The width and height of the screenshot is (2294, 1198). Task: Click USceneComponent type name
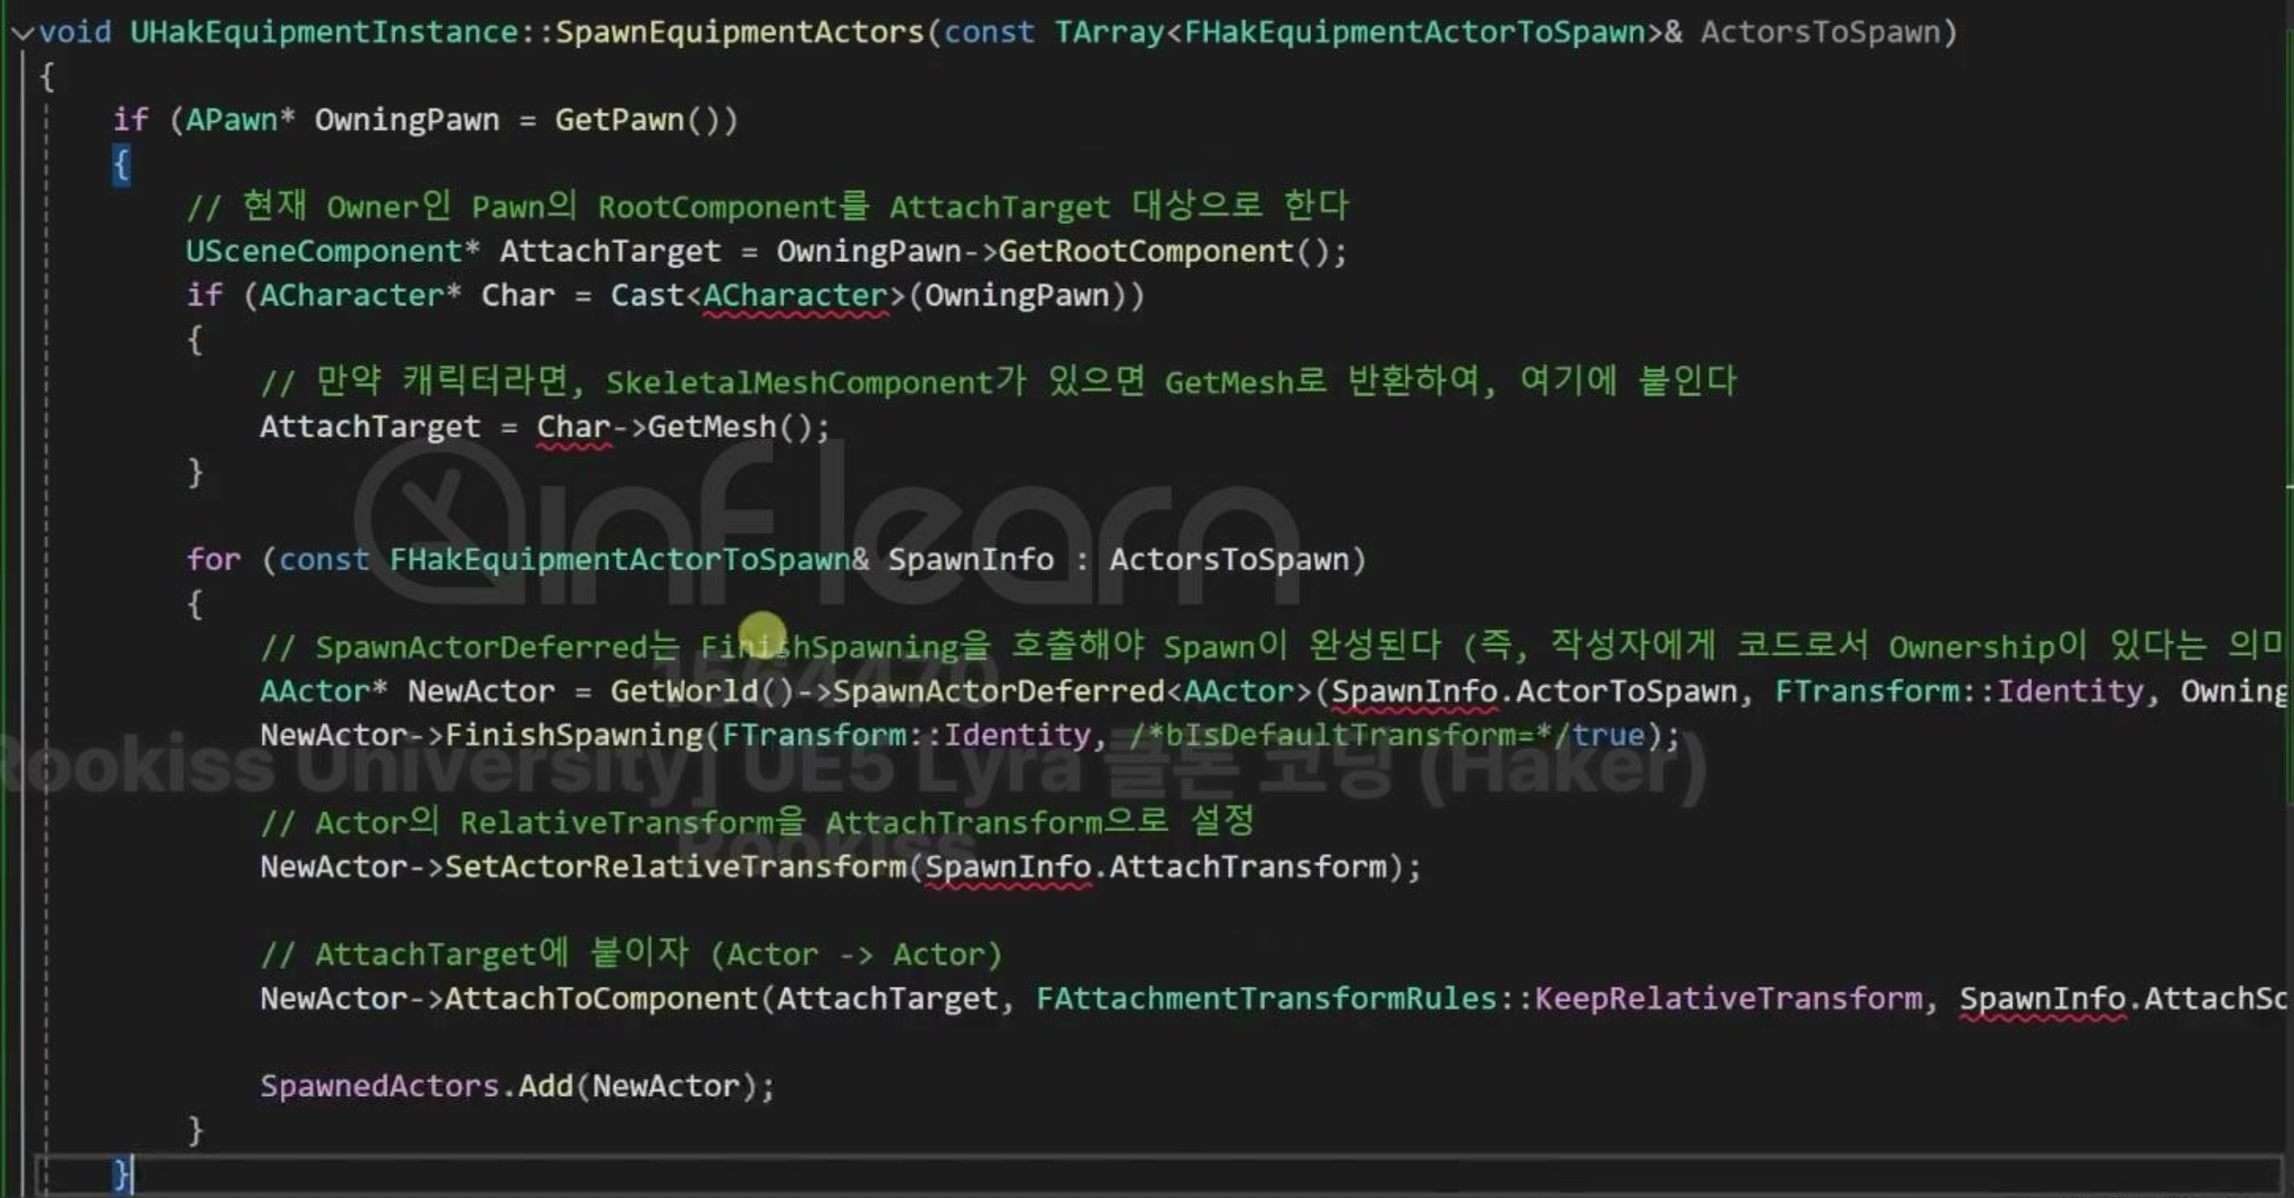click(x=323, y=251)
